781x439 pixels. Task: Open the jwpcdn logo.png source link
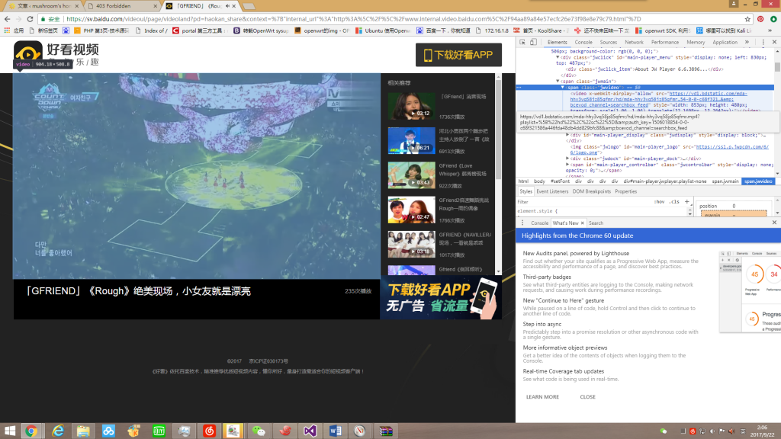732,147
